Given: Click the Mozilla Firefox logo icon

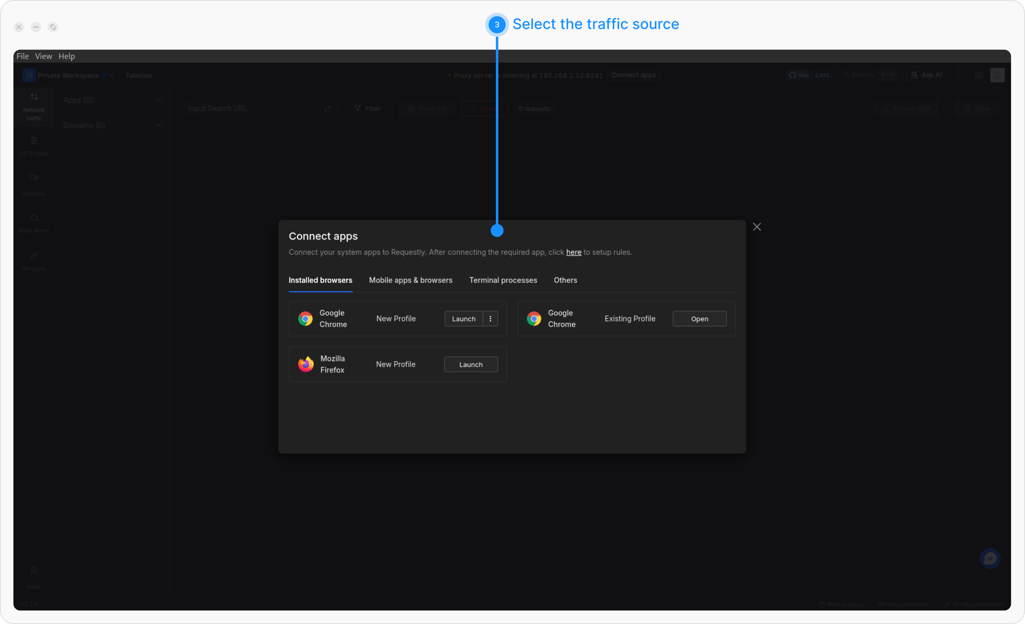Looking at the screenshot, I should click(306, 364).
